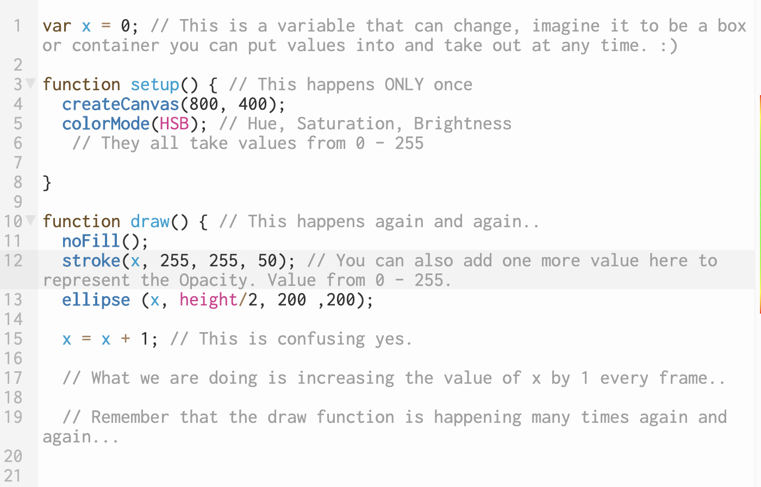Viewport: 761px width, 487px height.
Task: Click line number 12 in gutter
Action: [x=13, y=260]
